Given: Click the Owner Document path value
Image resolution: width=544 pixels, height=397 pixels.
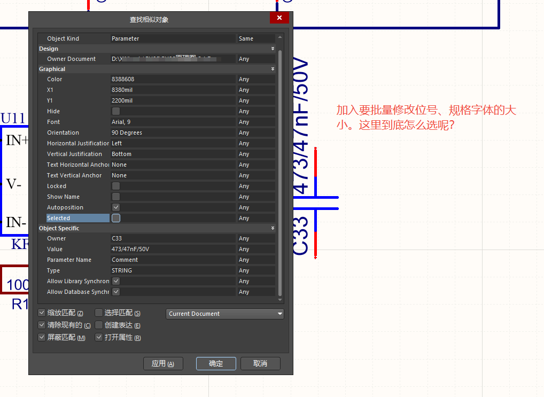Looking at the screenshot, I should pos(173,59).
